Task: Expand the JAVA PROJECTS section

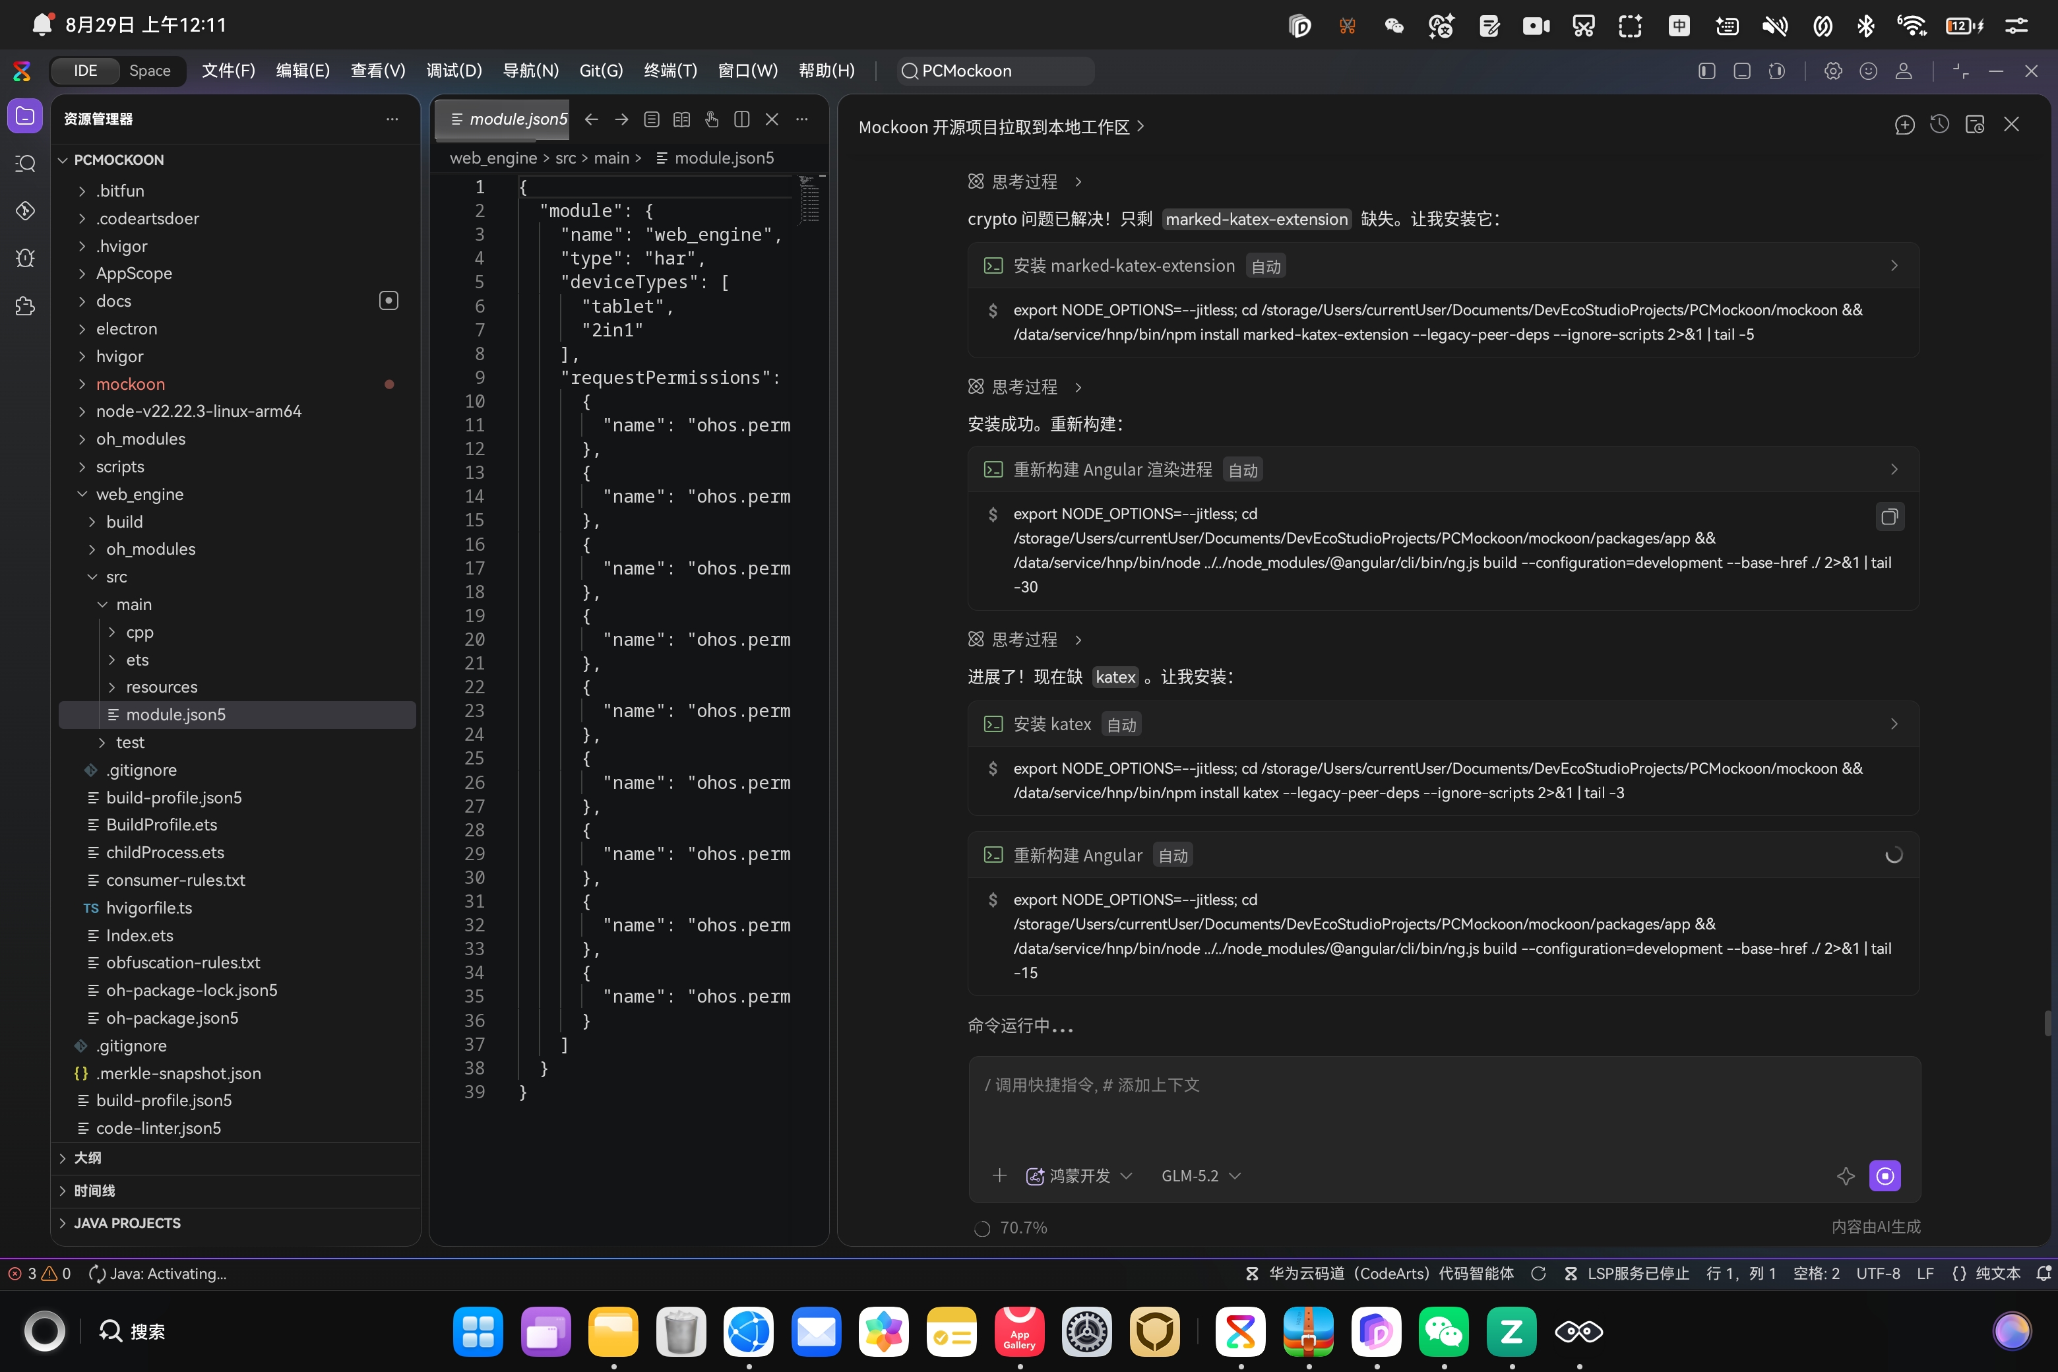Action: pyautogui.click(x=236, y=1223)
